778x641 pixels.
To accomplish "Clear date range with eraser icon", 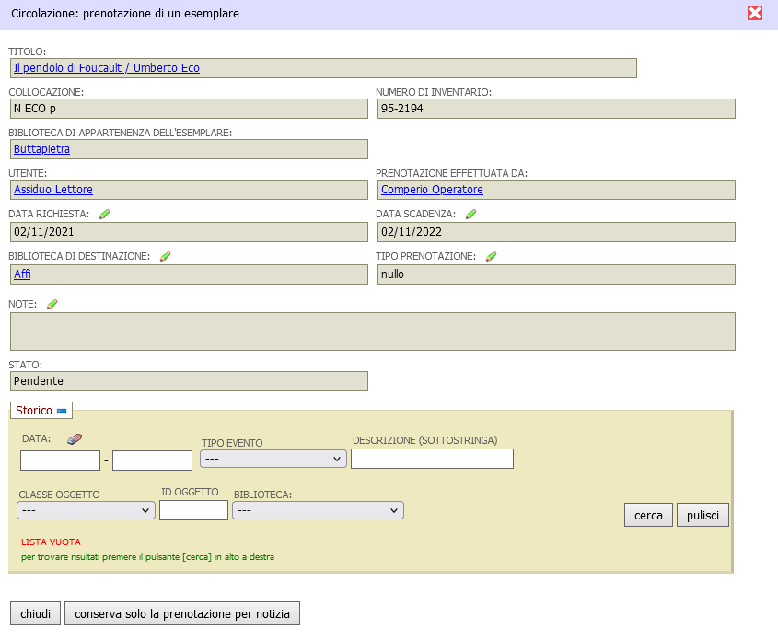I will [x=75, y=439].
